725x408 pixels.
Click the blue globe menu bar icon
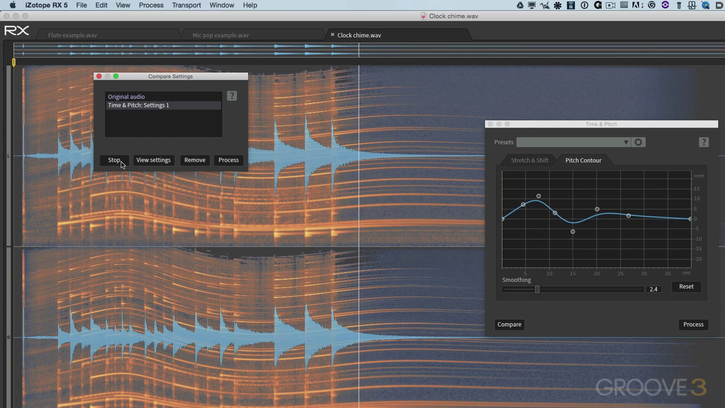[x=706, y=5]
